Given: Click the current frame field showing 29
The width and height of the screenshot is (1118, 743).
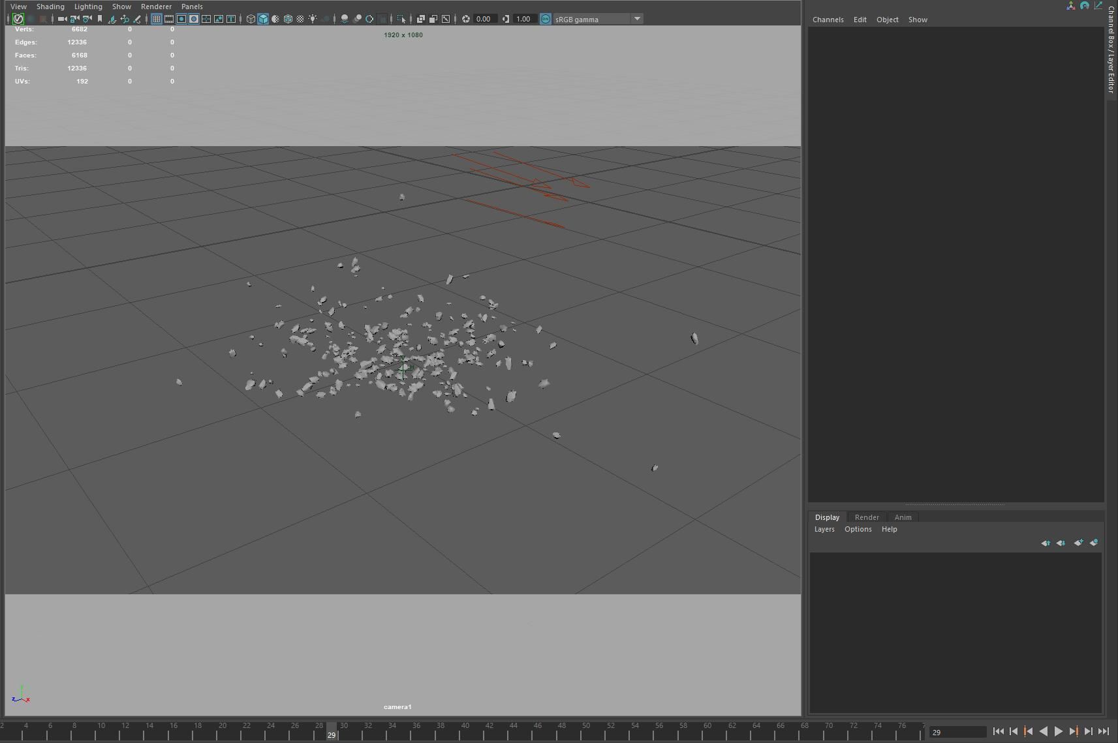Looking at the screenshot, I should [957, 733].
